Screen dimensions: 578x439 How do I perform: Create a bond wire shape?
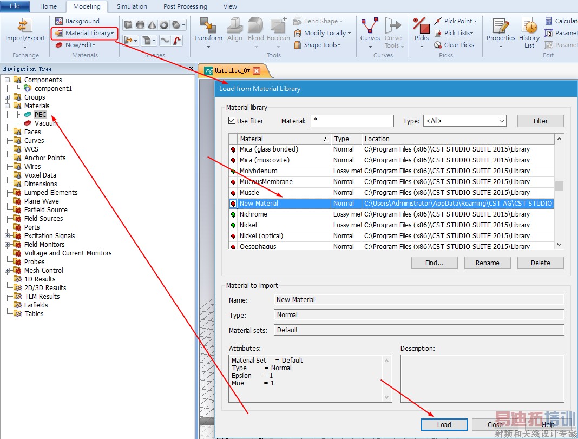pyautogui.click(x=165, y=40)
